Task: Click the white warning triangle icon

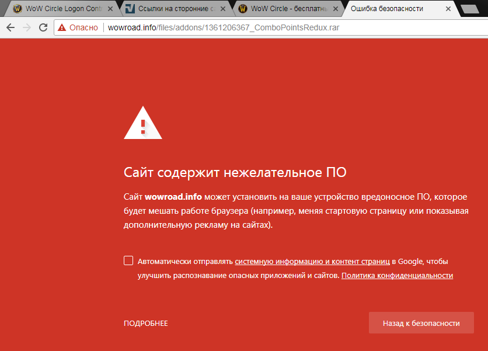Action: pyautogui.click(x=143, y=123)
